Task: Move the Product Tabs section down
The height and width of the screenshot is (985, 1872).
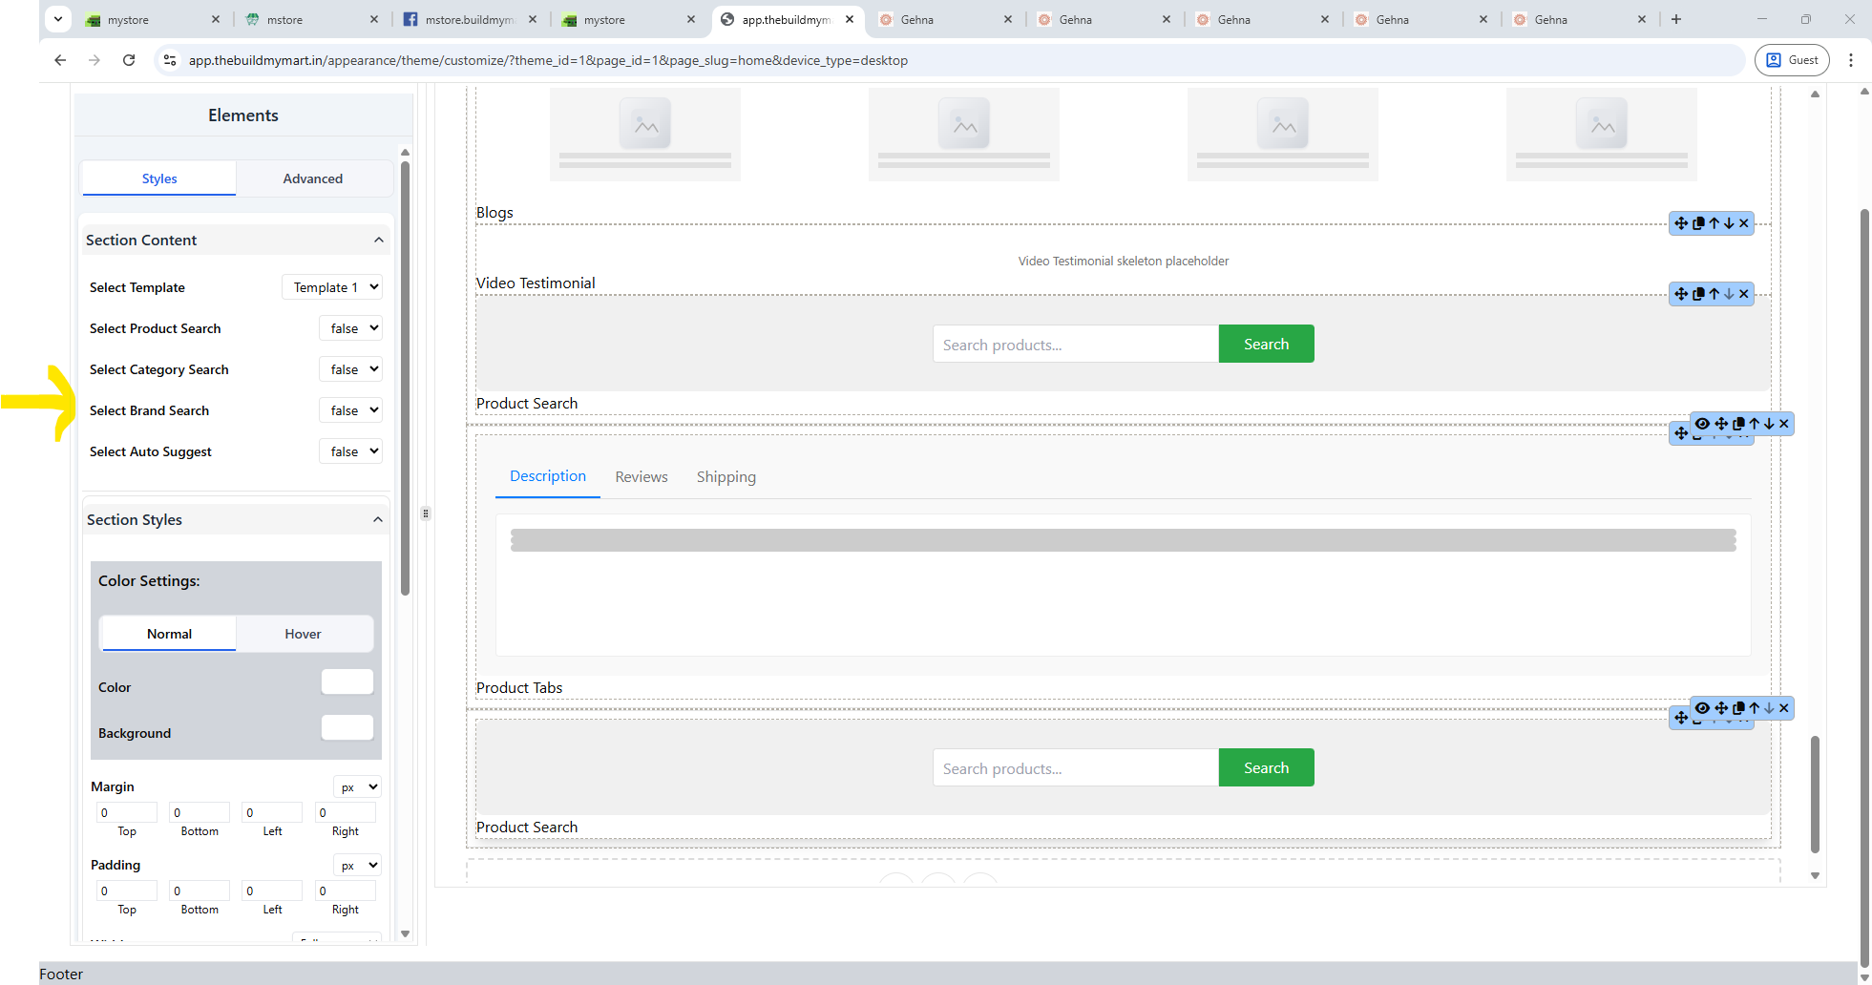Action: 1769,424
